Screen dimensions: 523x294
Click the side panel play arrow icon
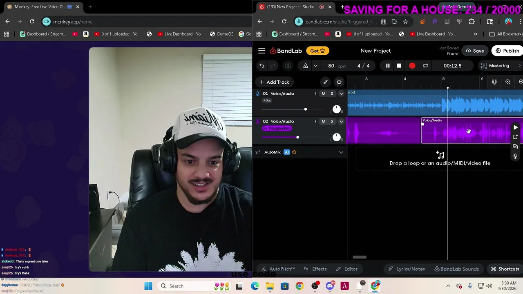point(515,128)
